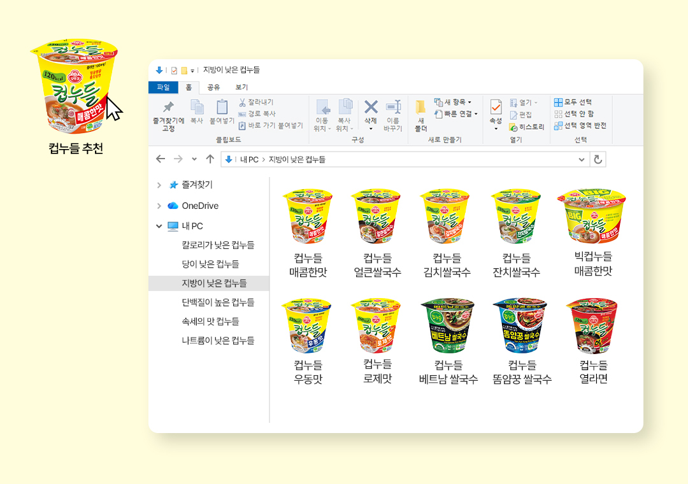Click the forward navigation arrow

click(x=178, y=159)
